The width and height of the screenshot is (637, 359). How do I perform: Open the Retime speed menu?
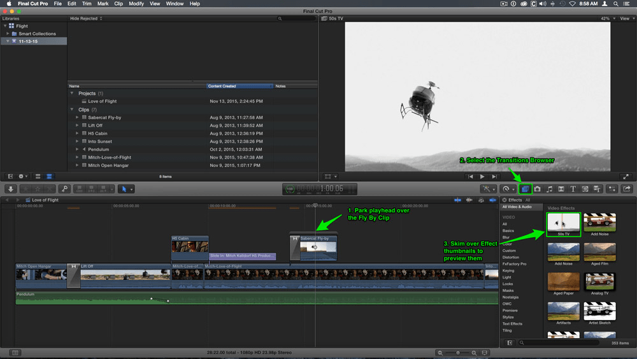tap(508, 189)
